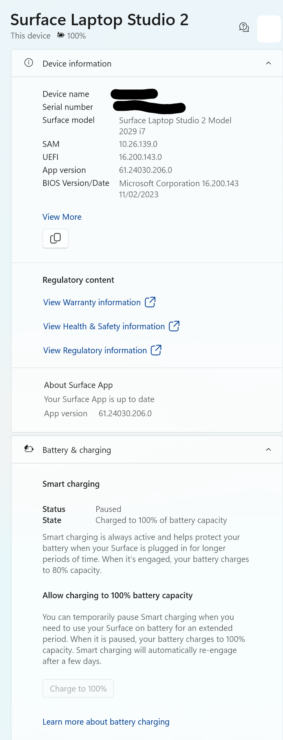
Task: Open the help and feedback chat icon
Action: click(244, 27)
